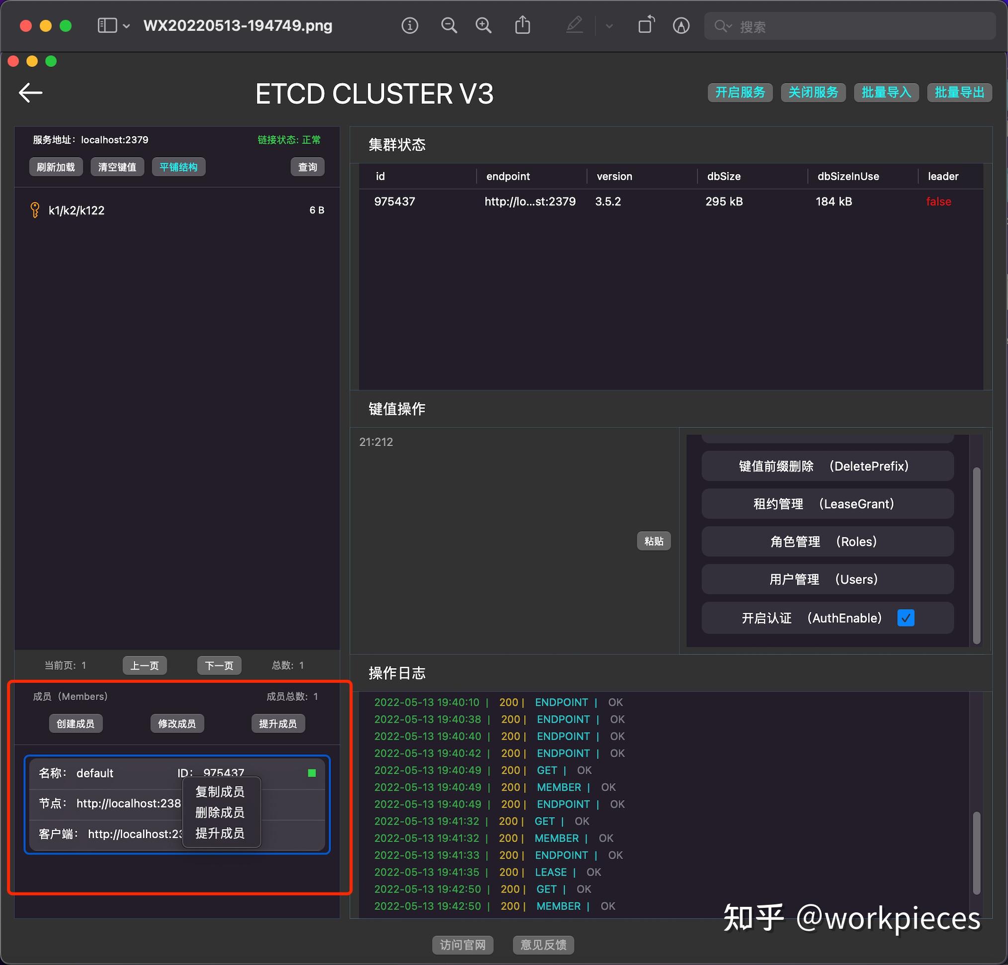Choose 复制成员 in the member context menu

coord(220,792)
